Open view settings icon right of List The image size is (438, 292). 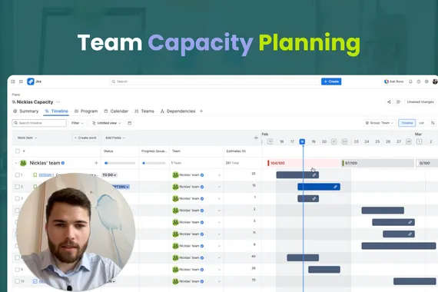433,123
